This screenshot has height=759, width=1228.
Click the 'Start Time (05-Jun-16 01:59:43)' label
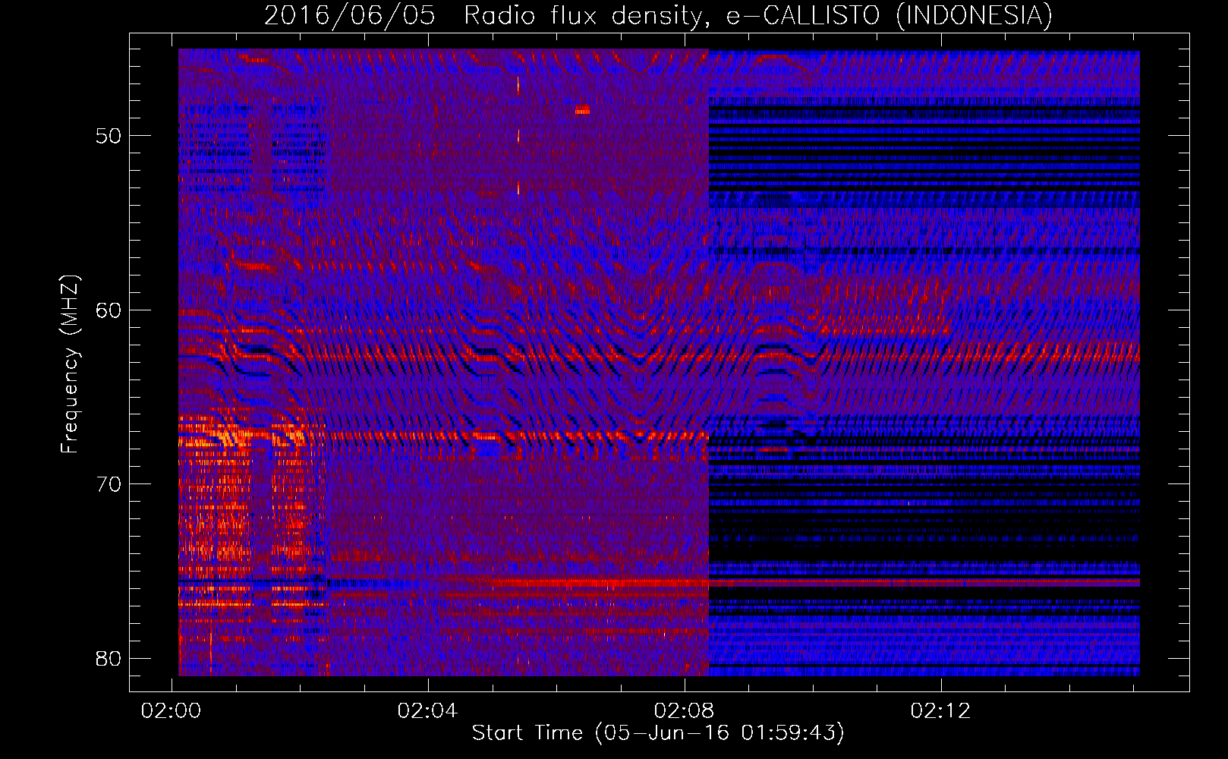[658, 733]
